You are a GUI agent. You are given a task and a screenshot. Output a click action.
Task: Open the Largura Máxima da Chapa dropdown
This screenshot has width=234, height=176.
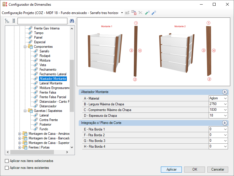click(225, 104)
